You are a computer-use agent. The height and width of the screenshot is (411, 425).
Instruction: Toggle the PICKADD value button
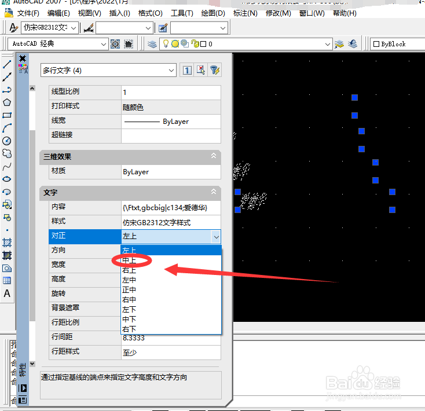[187, 71]
